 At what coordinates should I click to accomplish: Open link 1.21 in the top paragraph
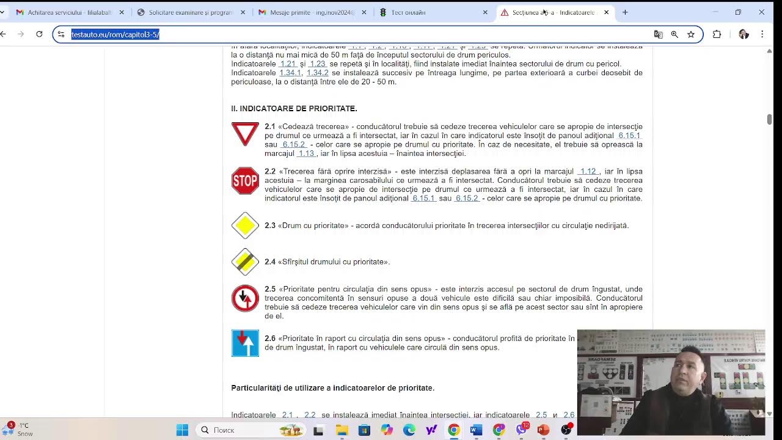288,64
